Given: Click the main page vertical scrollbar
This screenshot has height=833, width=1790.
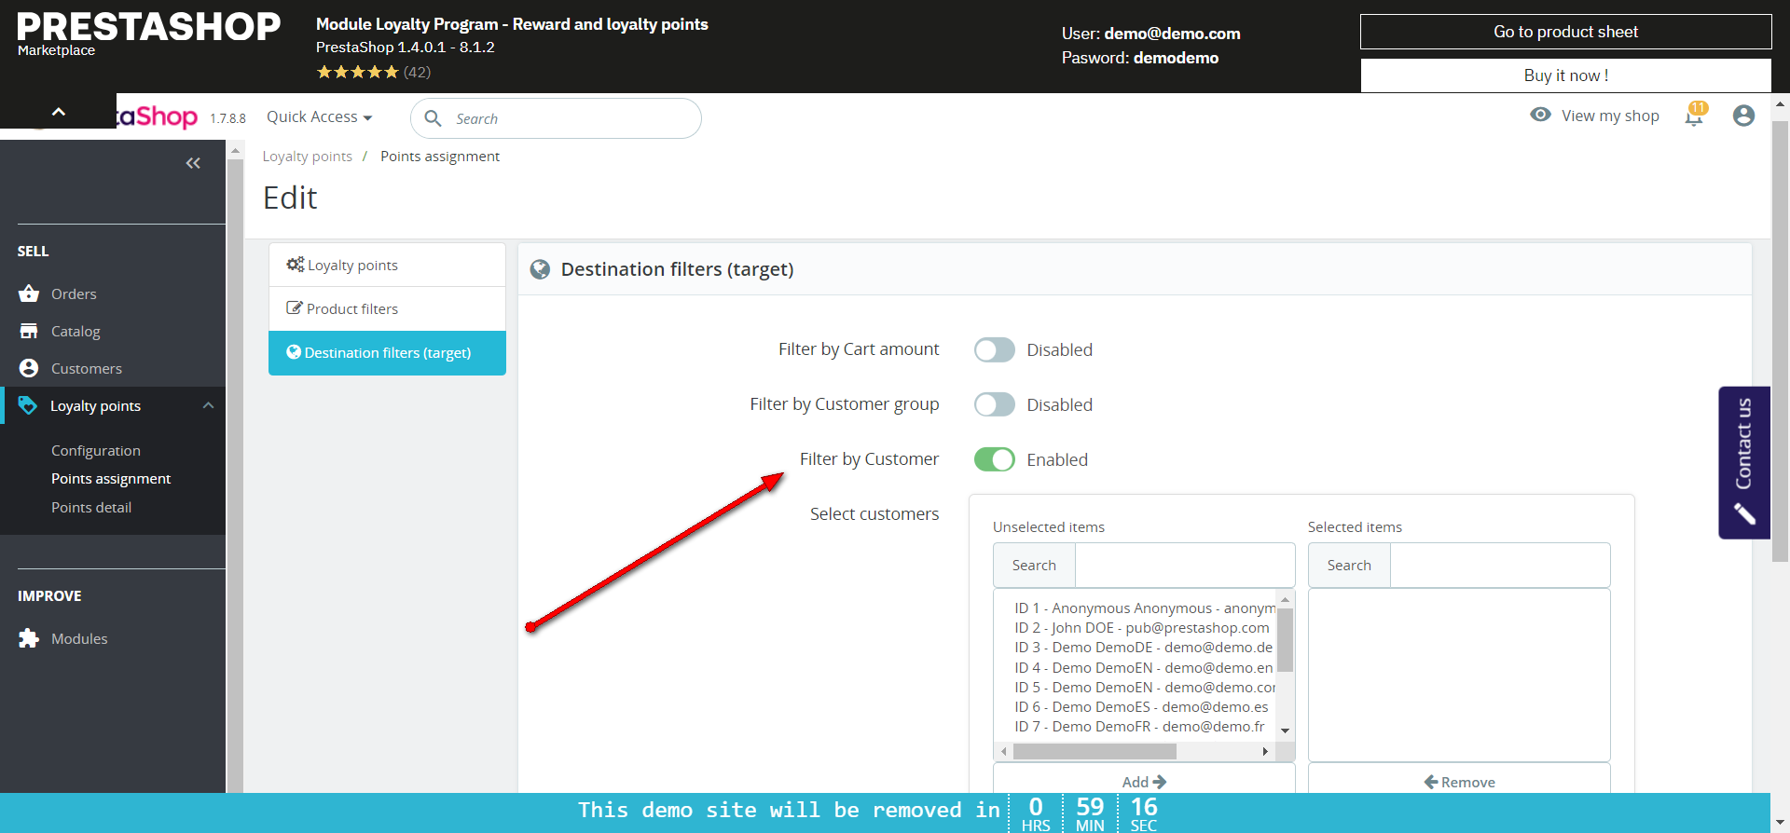Looking at the screenshot, I should [x=1780, y=340].
